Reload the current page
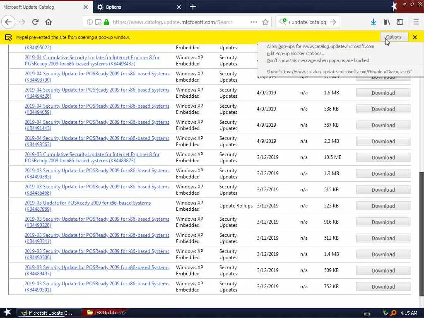 click(35, 22)
